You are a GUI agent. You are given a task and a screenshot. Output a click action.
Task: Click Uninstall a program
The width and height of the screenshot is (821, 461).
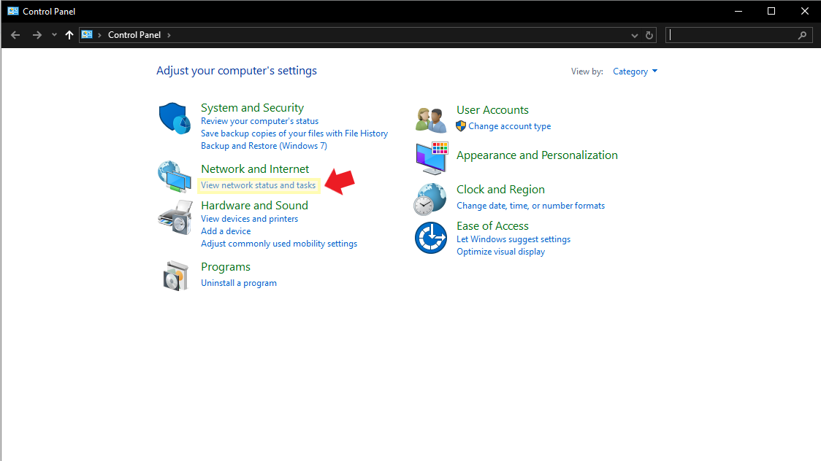click(x=238, y=282)
